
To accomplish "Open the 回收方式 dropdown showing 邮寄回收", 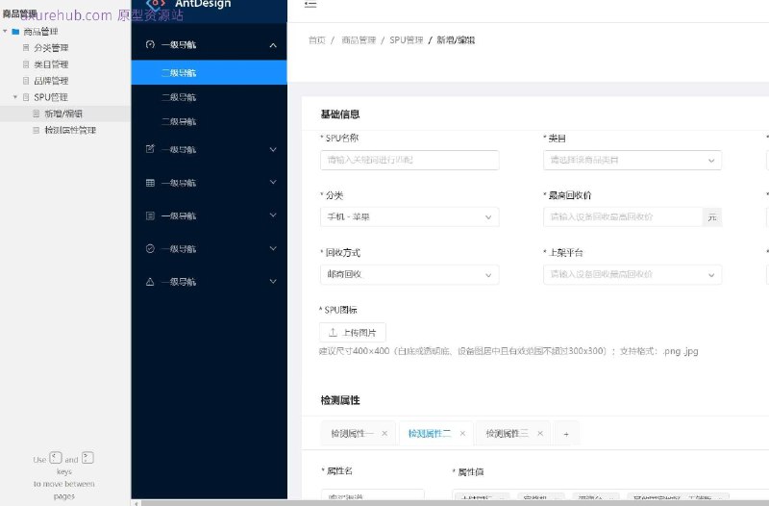I will pyautogui.click(x=409, y=274).
